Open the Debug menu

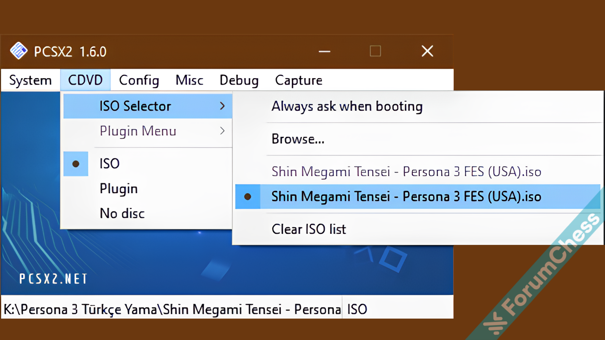[x=239, y=80]
